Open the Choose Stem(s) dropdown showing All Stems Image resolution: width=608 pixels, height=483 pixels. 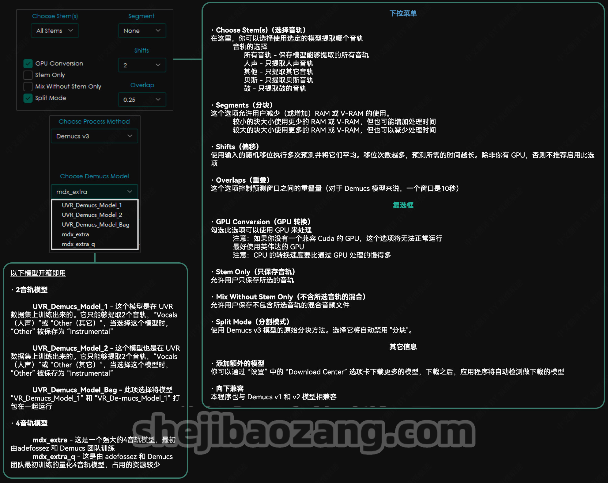[x=55, y=31]
